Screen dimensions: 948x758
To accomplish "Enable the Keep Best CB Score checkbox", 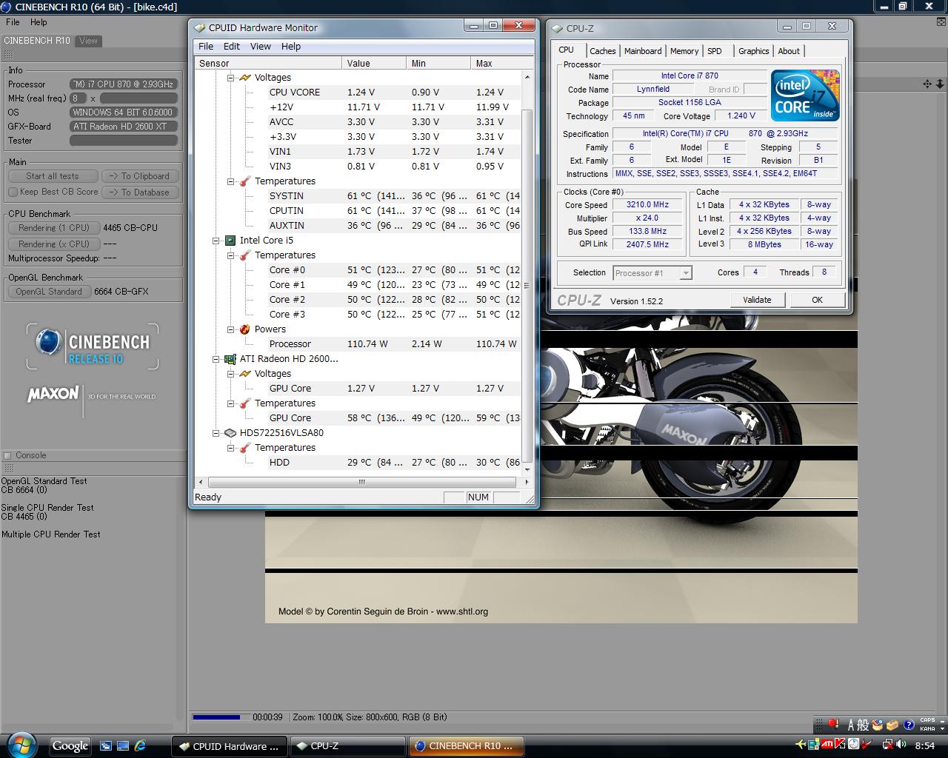I will (x=13, y=192).
